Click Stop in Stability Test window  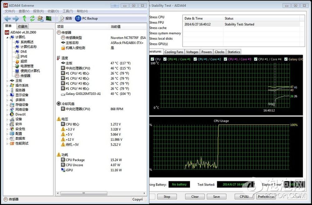pos(167,197)
